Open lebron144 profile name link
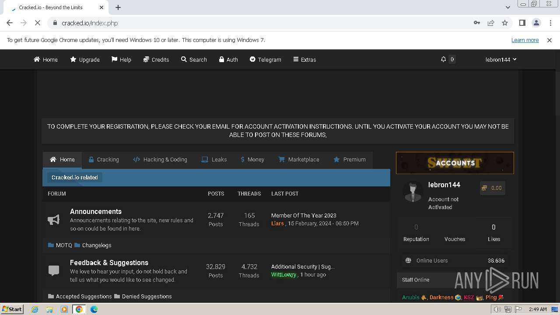This screenshot has width=560, height=315. tap(444, 185)
